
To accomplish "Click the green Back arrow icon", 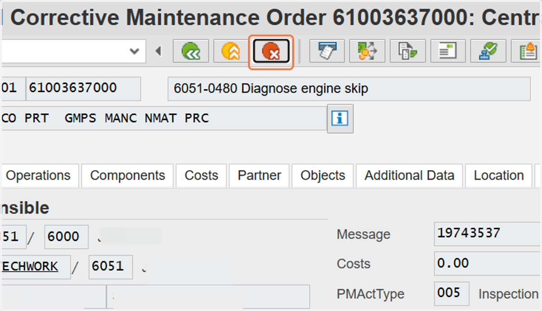I will click(191, 51).
